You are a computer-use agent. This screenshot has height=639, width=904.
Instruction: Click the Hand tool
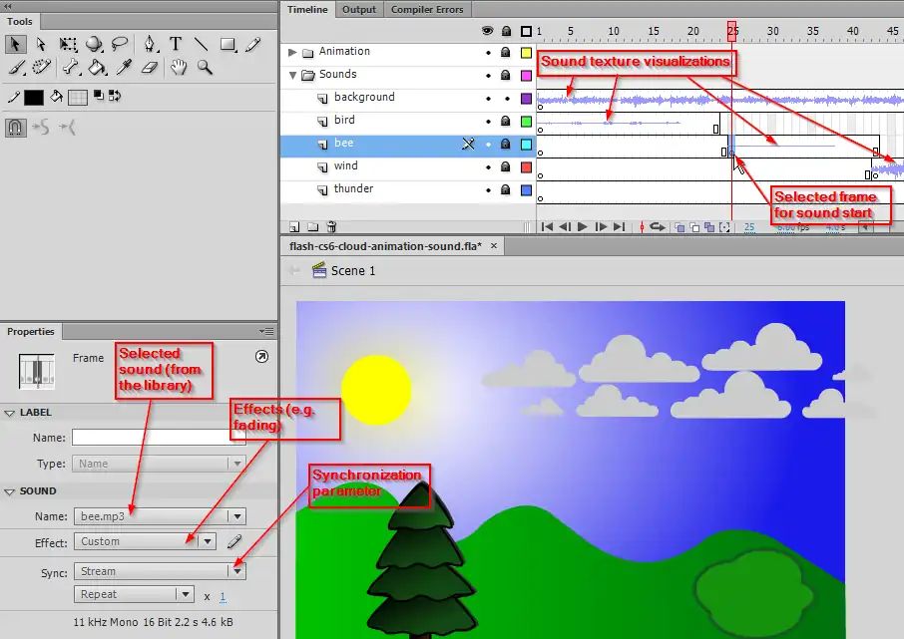tap(179, 68)
